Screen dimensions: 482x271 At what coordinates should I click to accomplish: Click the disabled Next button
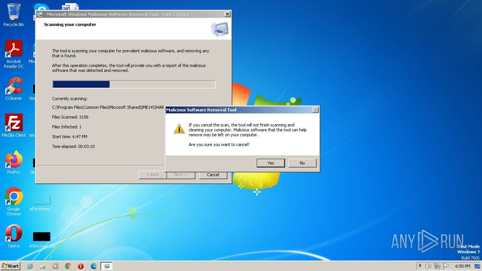click(x=181, y=175)
